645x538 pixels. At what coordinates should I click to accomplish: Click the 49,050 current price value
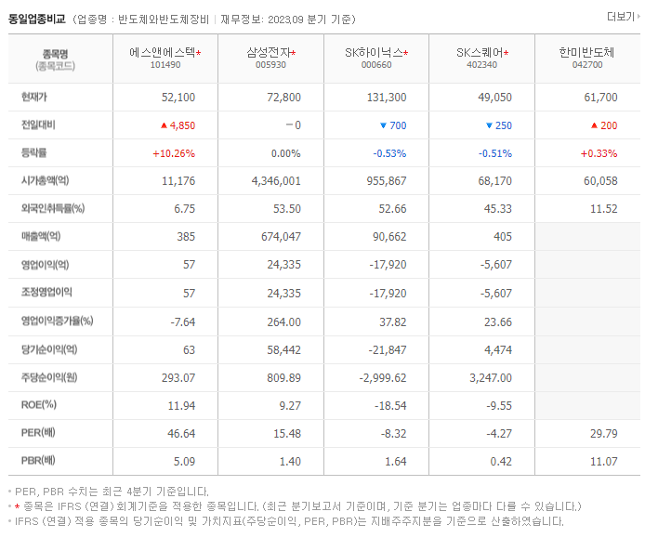click(x=494, y=98)
